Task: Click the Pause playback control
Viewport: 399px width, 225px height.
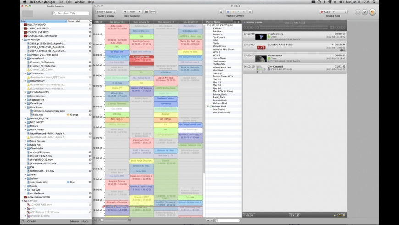Action: pyautogui.click(x=233, y=12)
